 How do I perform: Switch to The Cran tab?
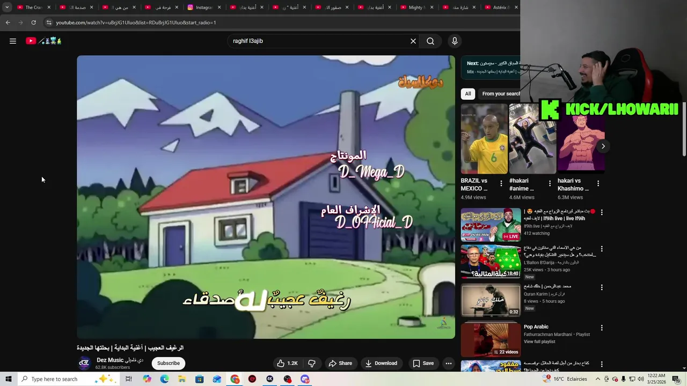[x=33, y=8]
